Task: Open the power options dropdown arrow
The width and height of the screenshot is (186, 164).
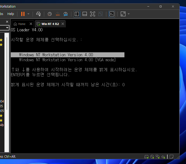Action: click(x=28, y=14)
